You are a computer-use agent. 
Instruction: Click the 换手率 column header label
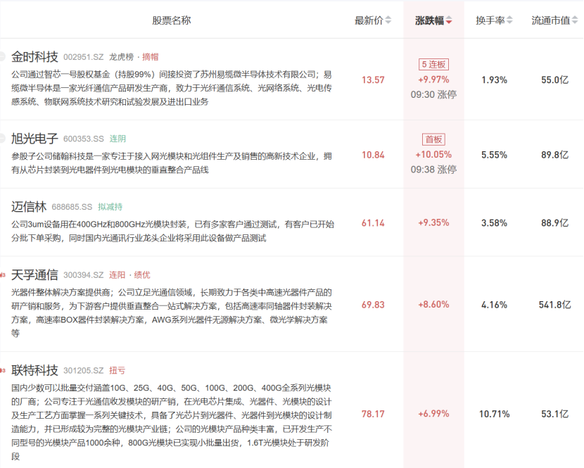pyautogui.click(x=490, y=20)
